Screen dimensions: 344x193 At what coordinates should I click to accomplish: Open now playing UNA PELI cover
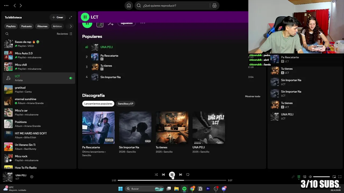pos(8,177)
